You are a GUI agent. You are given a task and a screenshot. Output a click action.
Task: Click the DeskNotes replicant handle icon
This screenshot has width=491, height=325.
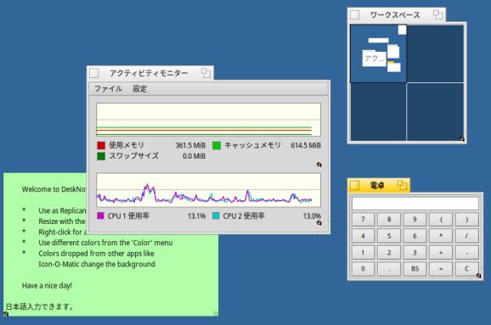pyautogui.click(x=6, y=313)
